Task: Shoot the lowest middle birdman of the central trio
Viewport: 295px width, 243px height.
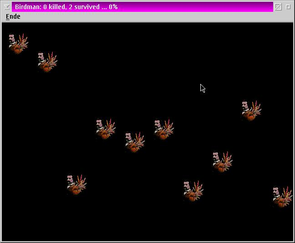Action: point(135,142)
